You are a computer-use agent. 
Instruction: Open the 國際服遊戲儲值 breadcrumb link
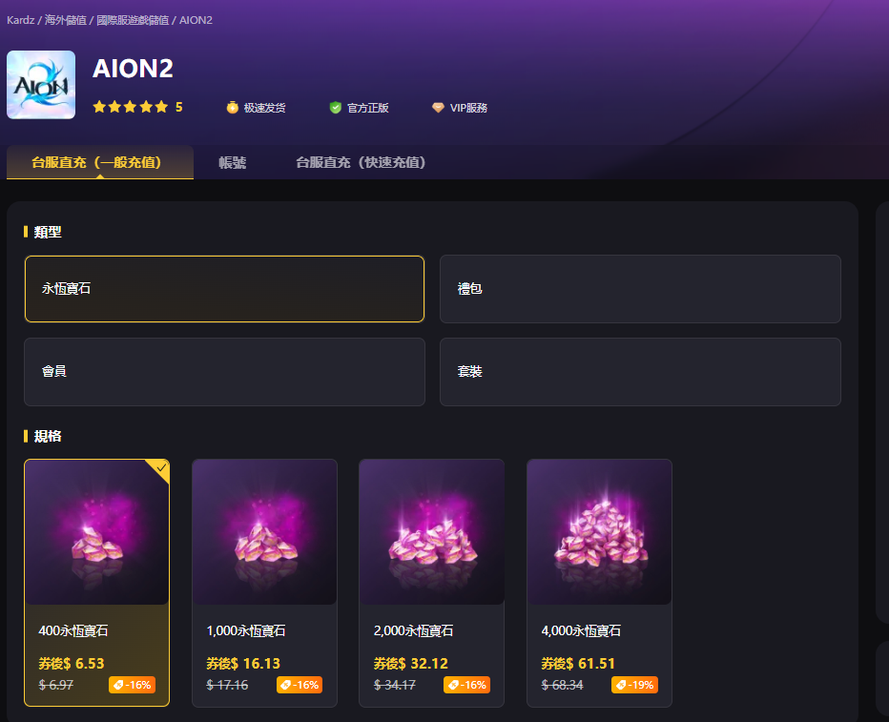coord(133,20)
